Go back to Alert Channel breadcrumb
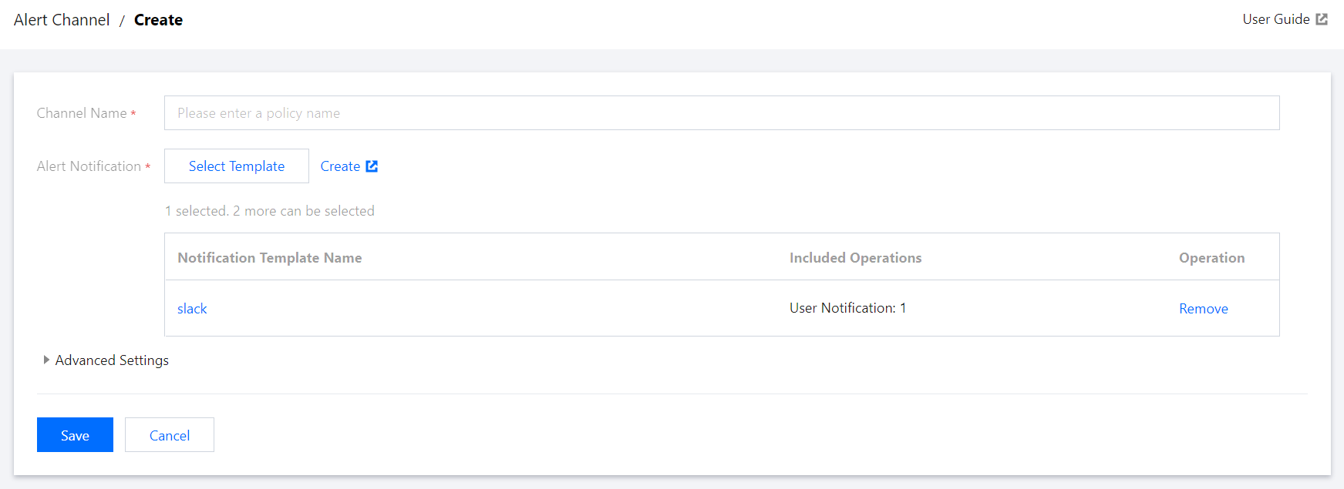Viewport: 1344px width, 489px height. [62, 20]
